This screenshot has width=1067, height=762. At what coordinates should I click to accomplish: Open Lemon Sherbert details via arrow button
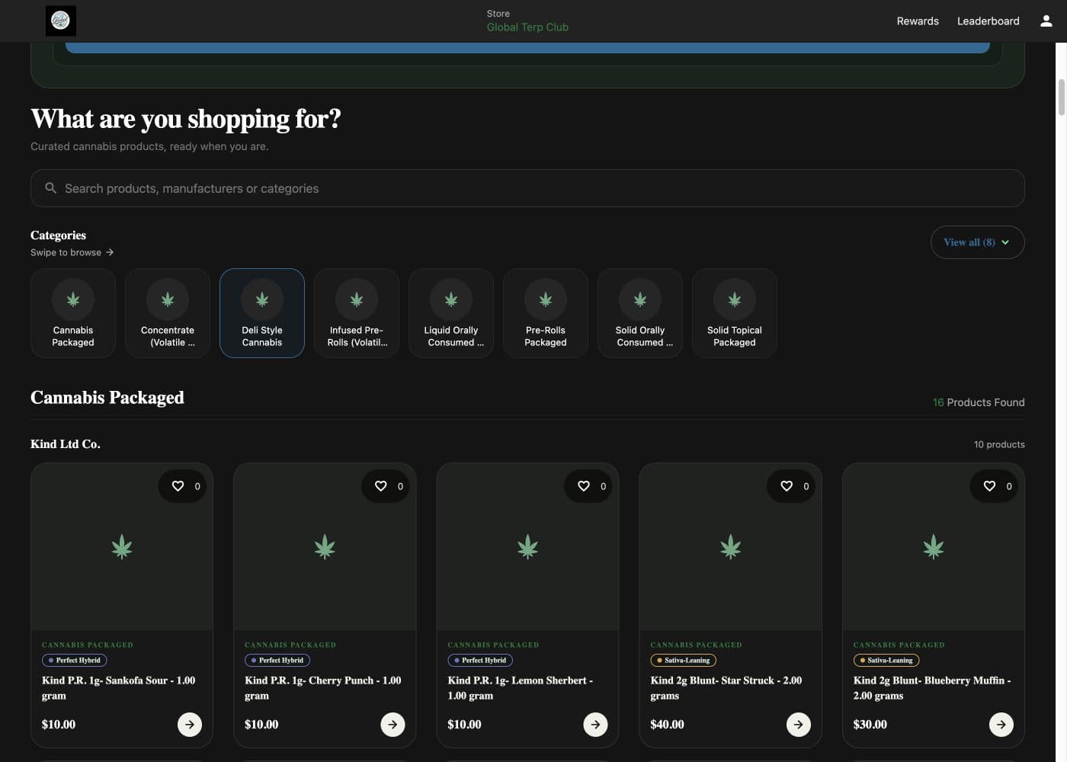coord(595,725)
